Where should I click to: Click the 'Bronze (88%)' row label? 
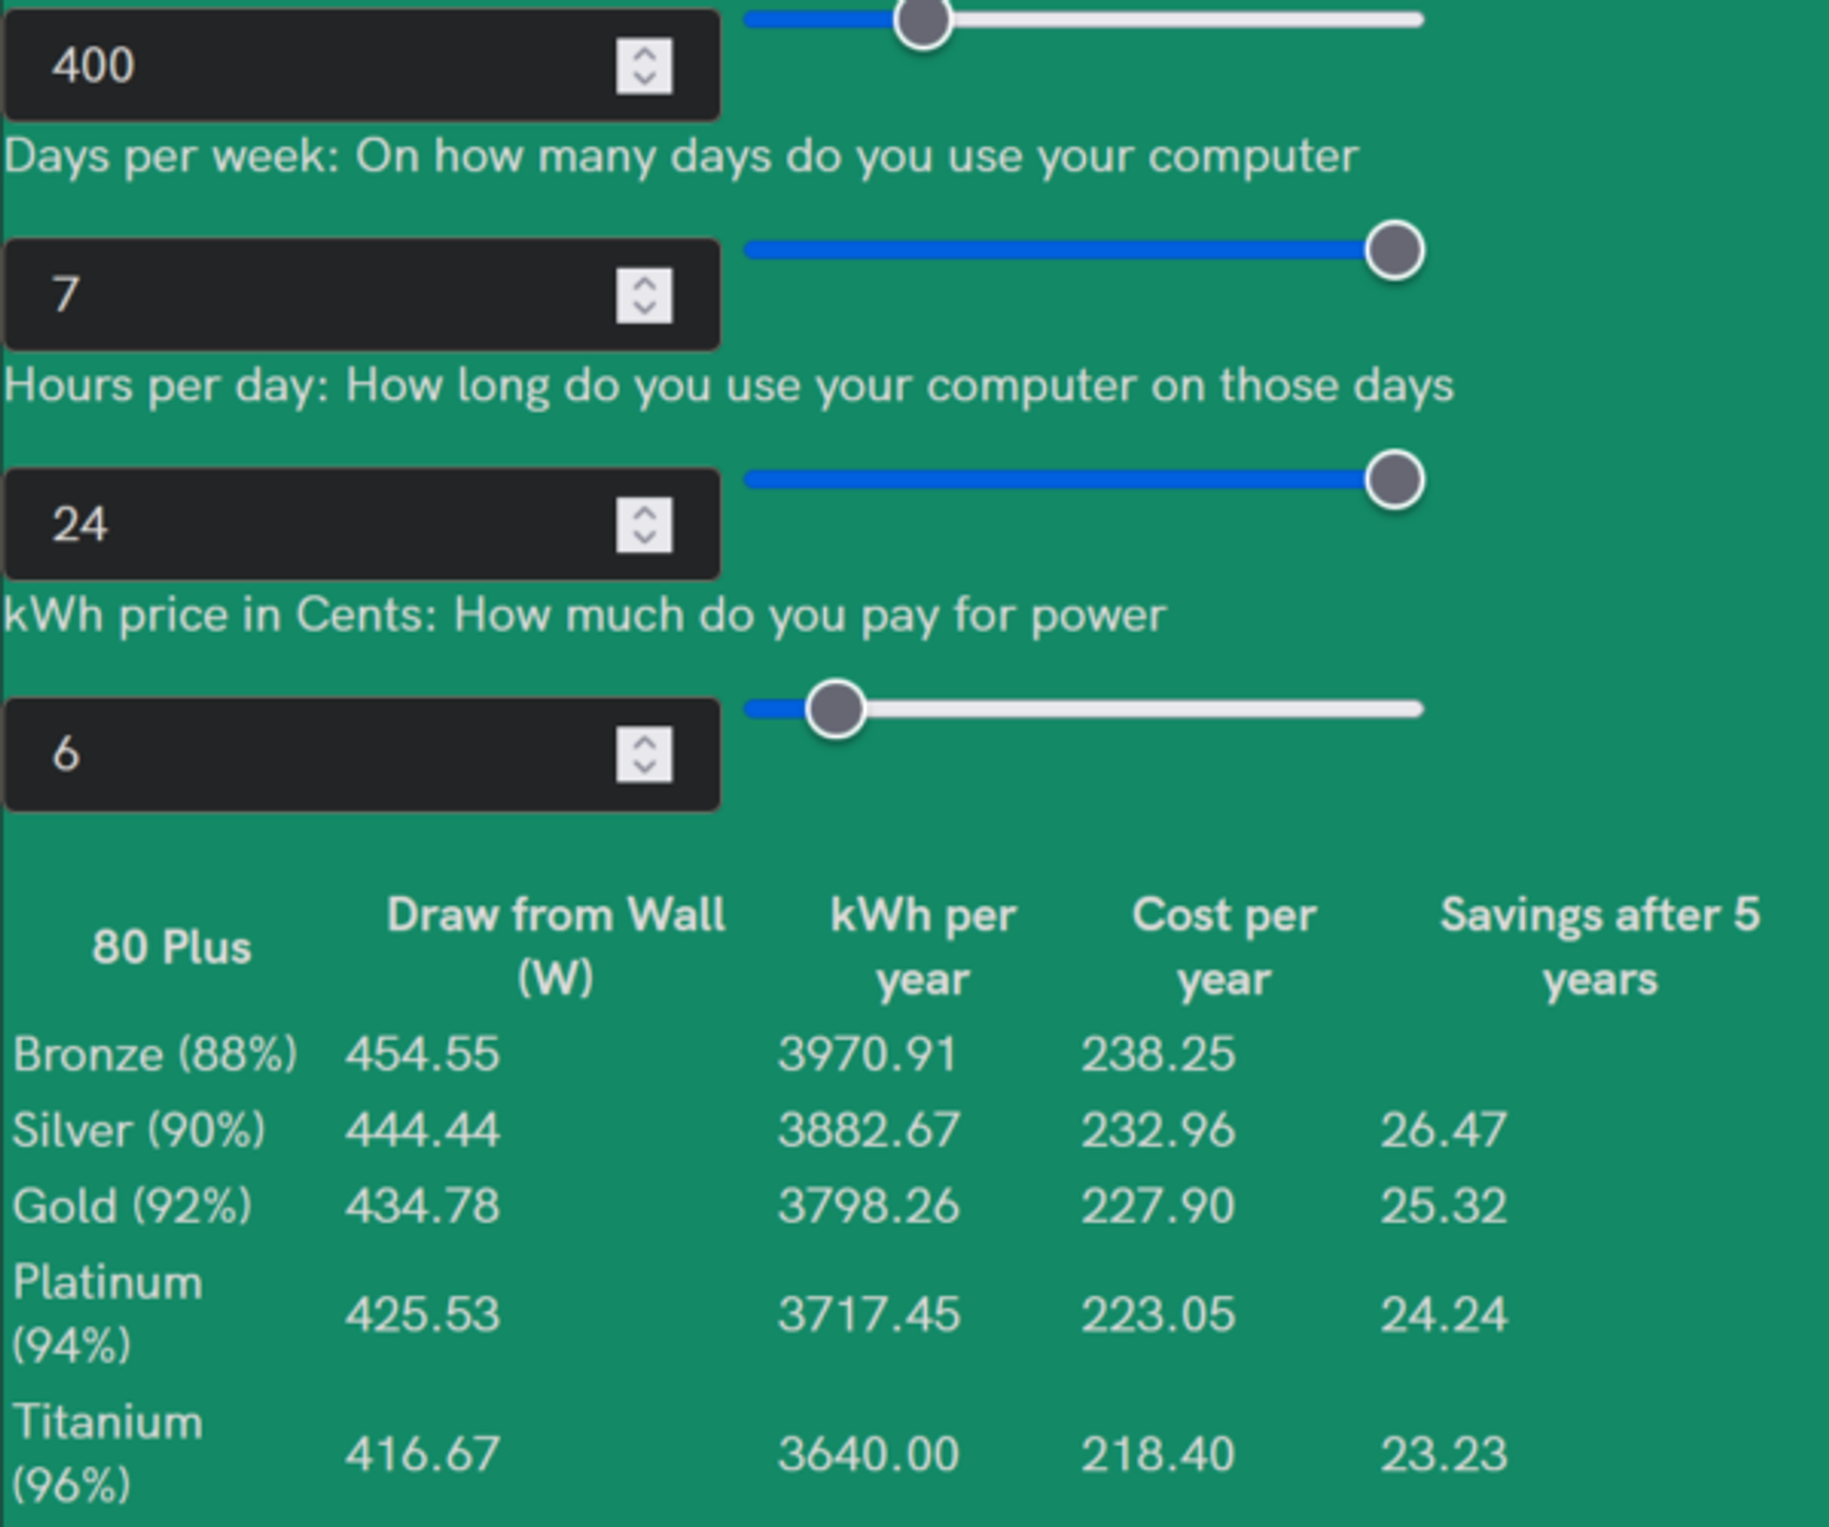(155, 1055)
